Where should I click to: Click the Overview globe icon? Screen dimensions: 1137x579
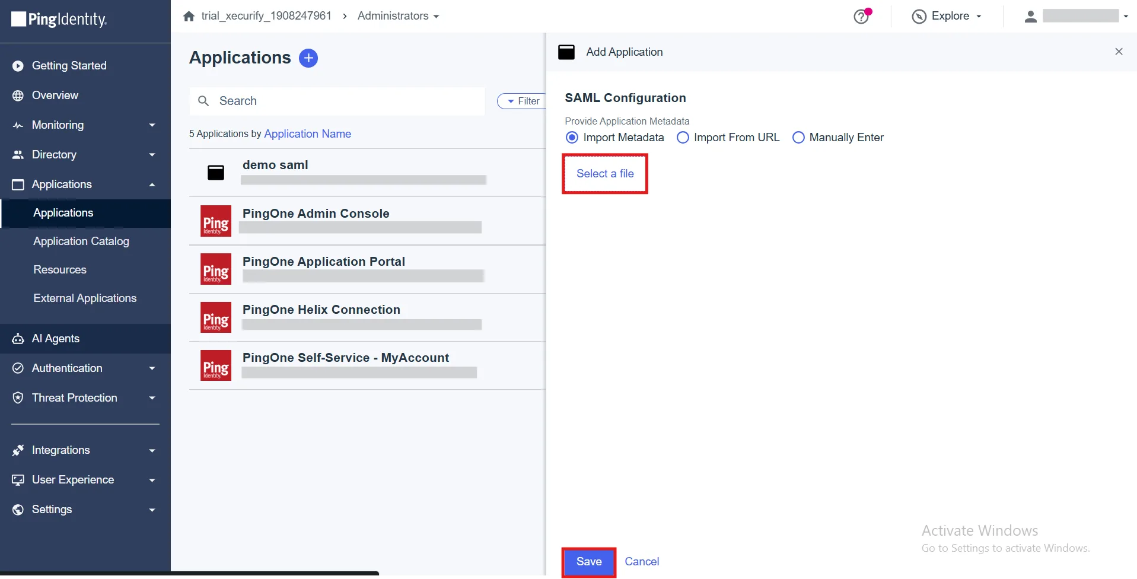point(18,96)
